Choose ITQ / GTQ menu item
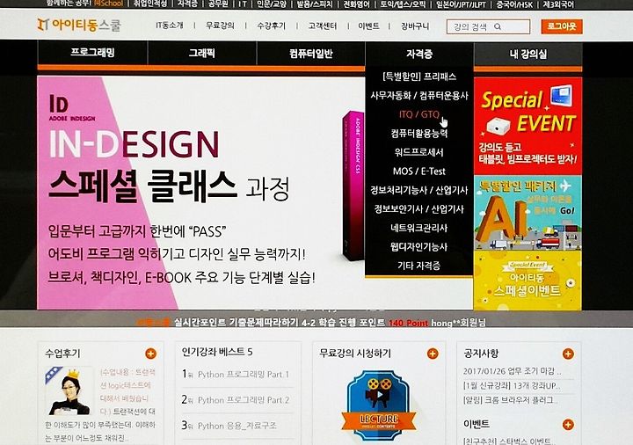The width and height of the screenshot is (633, 445). [x=419, y=114]
